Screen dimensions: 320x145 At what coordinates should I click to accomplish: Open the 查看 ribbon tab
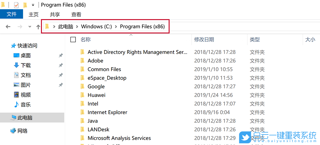(x=76, y=14)
